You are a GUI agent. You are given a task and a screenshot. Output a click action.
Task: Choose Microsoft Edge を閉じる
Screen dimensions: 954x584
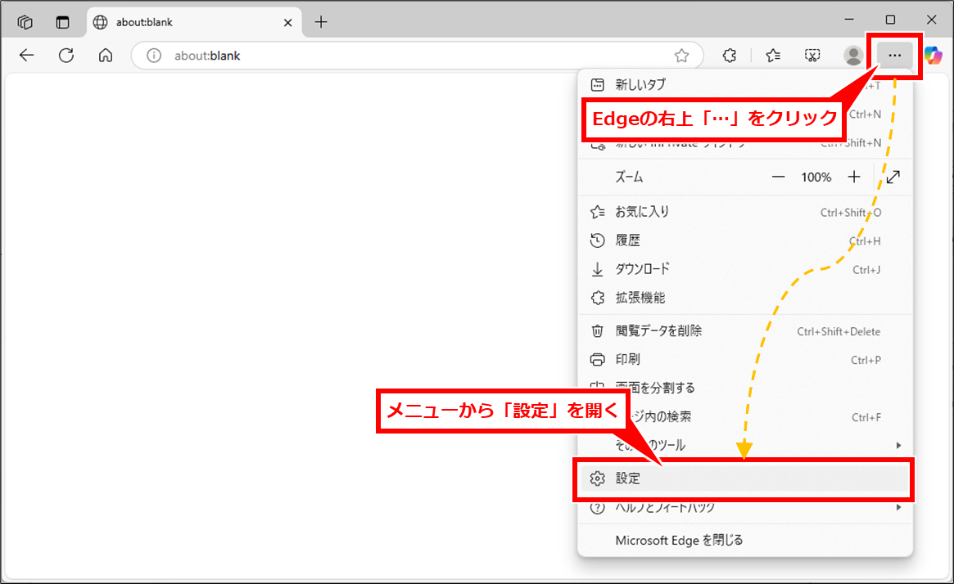[x=745, y=541]
